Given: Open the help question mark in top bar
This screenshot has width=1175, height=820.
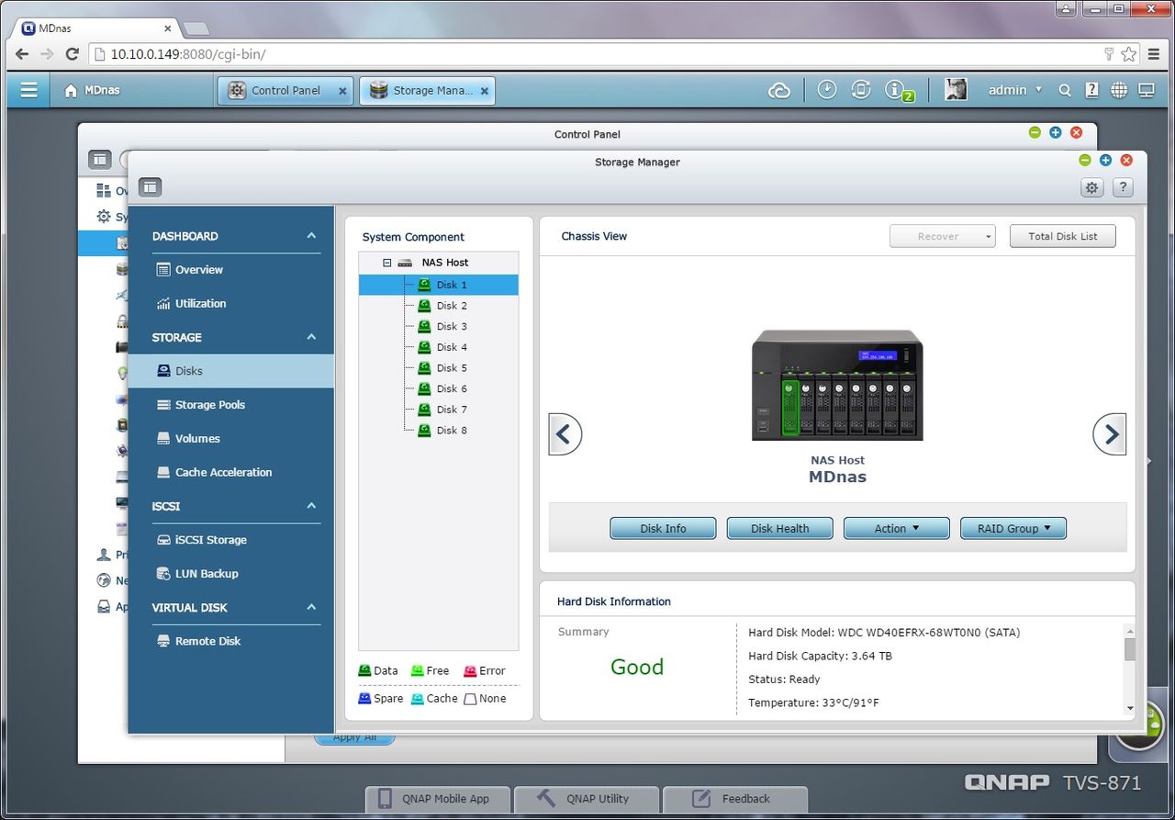Looking at the screenshot, I should (1091, 90).
